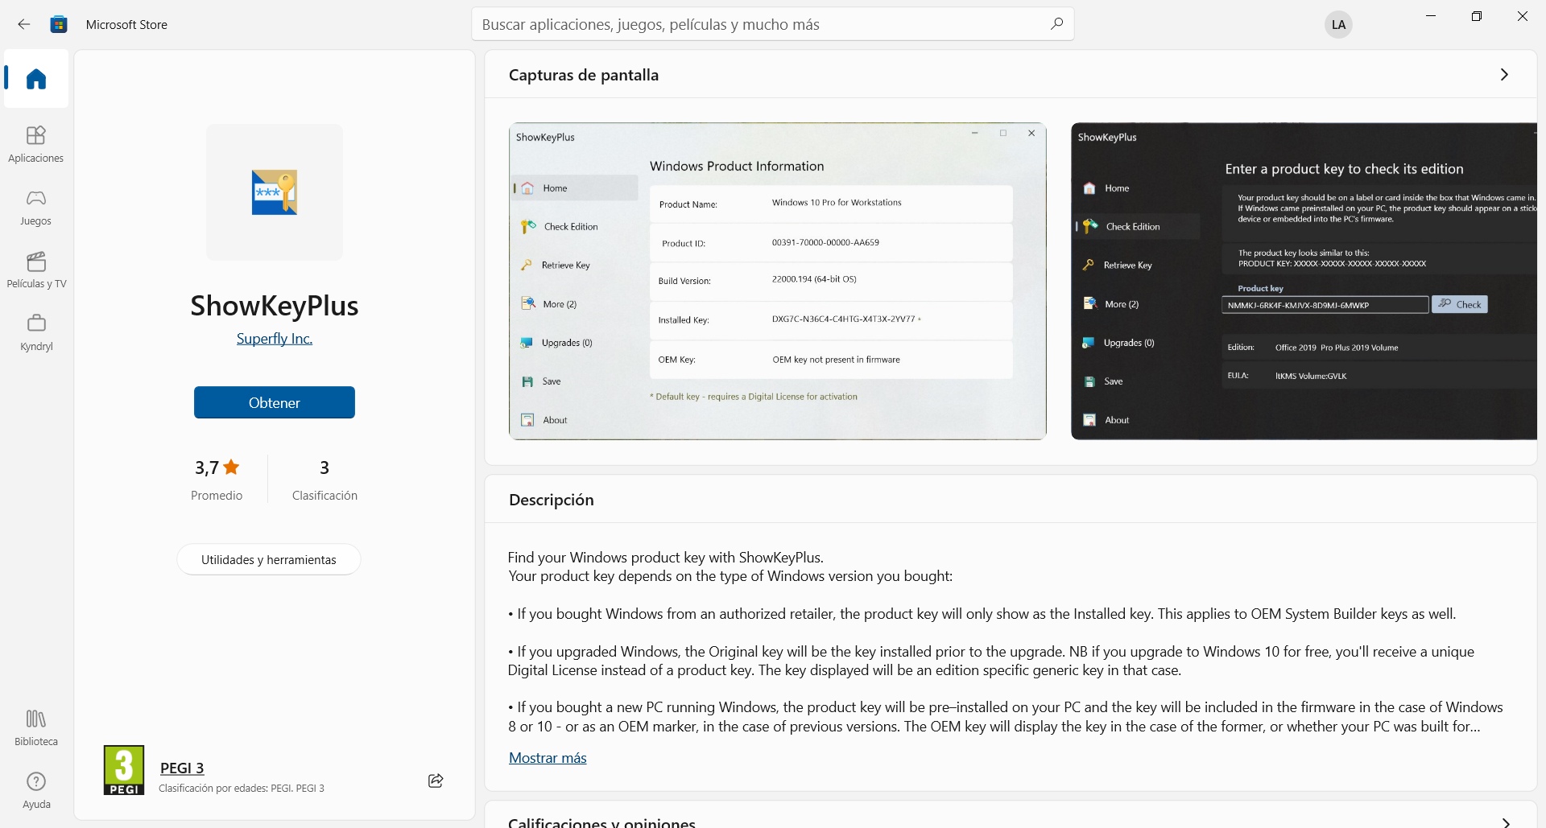Open Biblioteca in the sidebar
This screenshot has width=1546, height=828.
click(x=36, y=728)
